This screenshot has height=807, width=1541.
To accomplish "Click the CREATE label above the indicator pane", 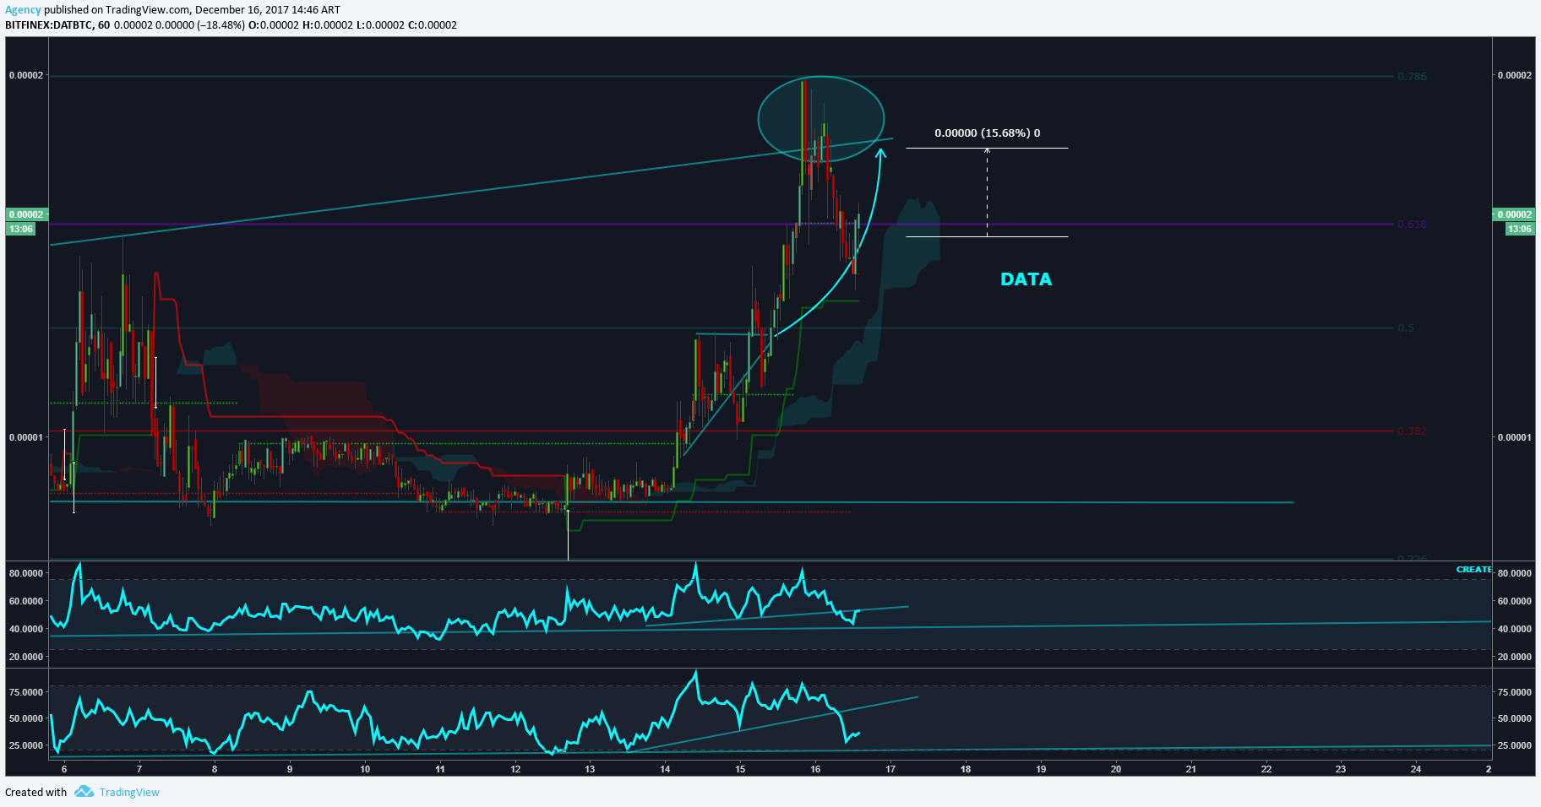I will (1473, 570).
